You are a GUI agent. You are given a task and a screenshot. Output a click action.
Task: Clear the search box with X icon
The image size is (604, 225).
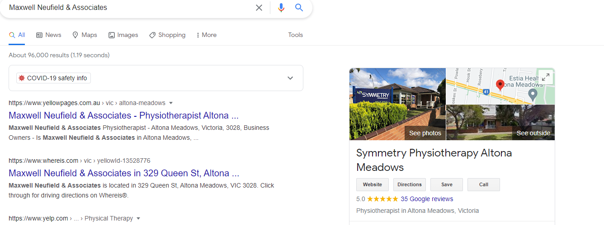click(259, 8)
